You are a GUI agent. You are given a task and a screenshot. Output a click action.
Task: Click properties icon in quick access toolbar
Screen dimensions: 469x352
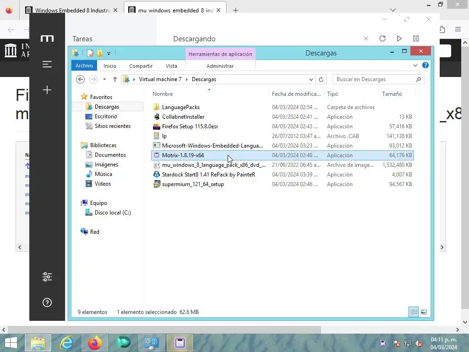click(90, 53)
